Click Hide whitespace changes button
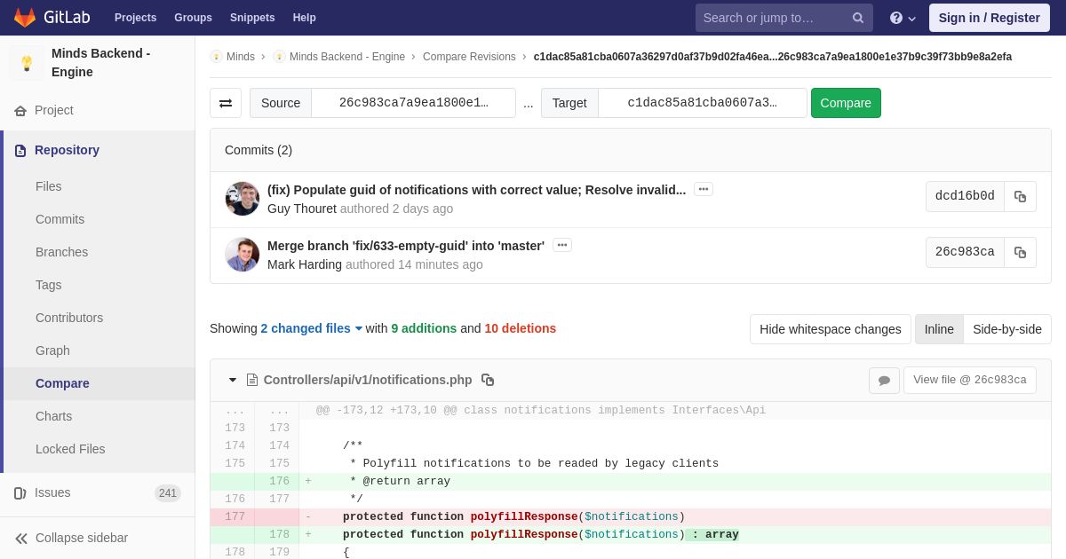1066x559 pixels. click(x=831, y=329)
